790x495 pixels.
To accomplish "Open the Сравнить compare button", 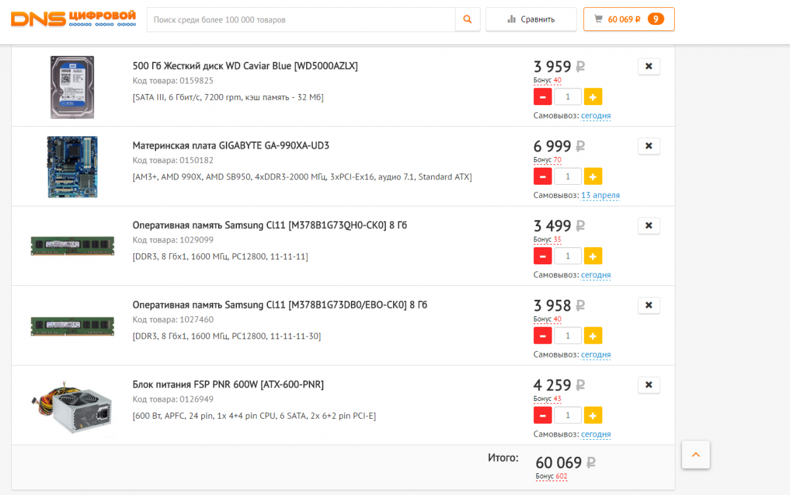I will click(531, 19).
